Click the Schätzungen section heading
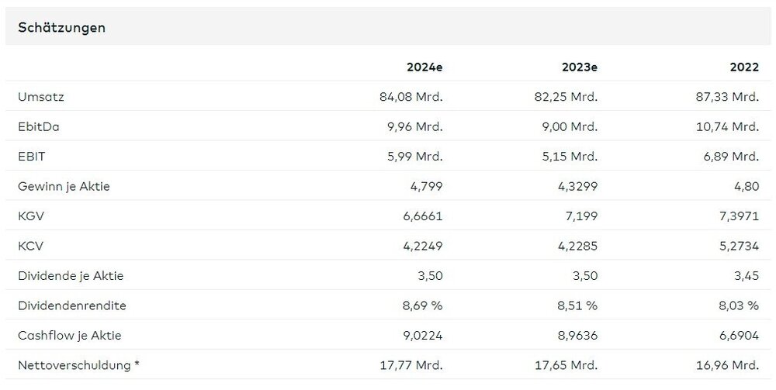776x390 pixels. click(61, 27)
